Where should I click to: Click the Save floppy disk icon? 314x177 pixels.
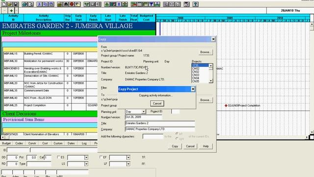coord(16,4)
